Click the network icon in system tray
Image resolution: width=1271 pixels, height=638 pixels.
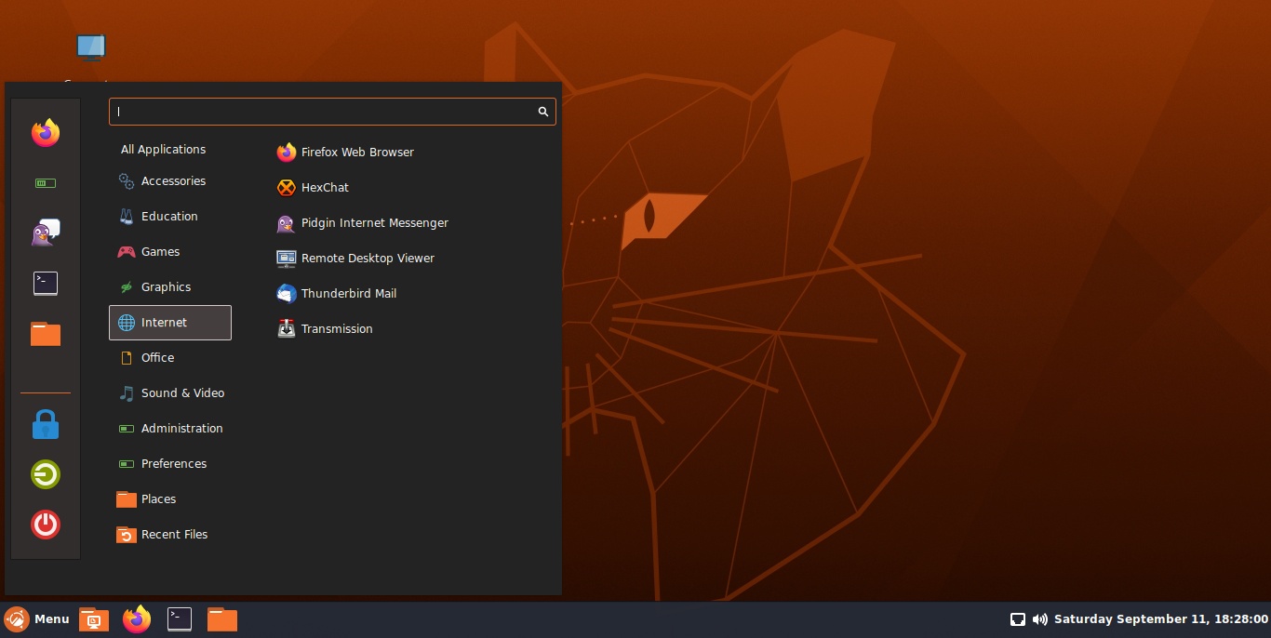point(1018,619)
